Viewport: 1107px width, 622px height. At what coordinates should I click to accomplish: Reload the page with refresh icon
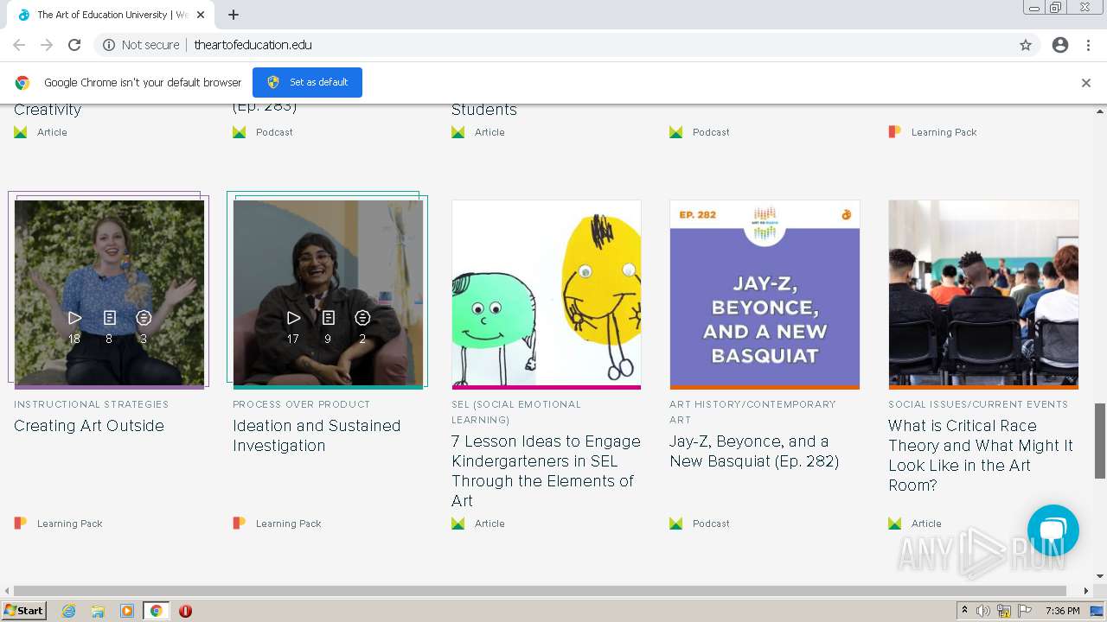74,45
